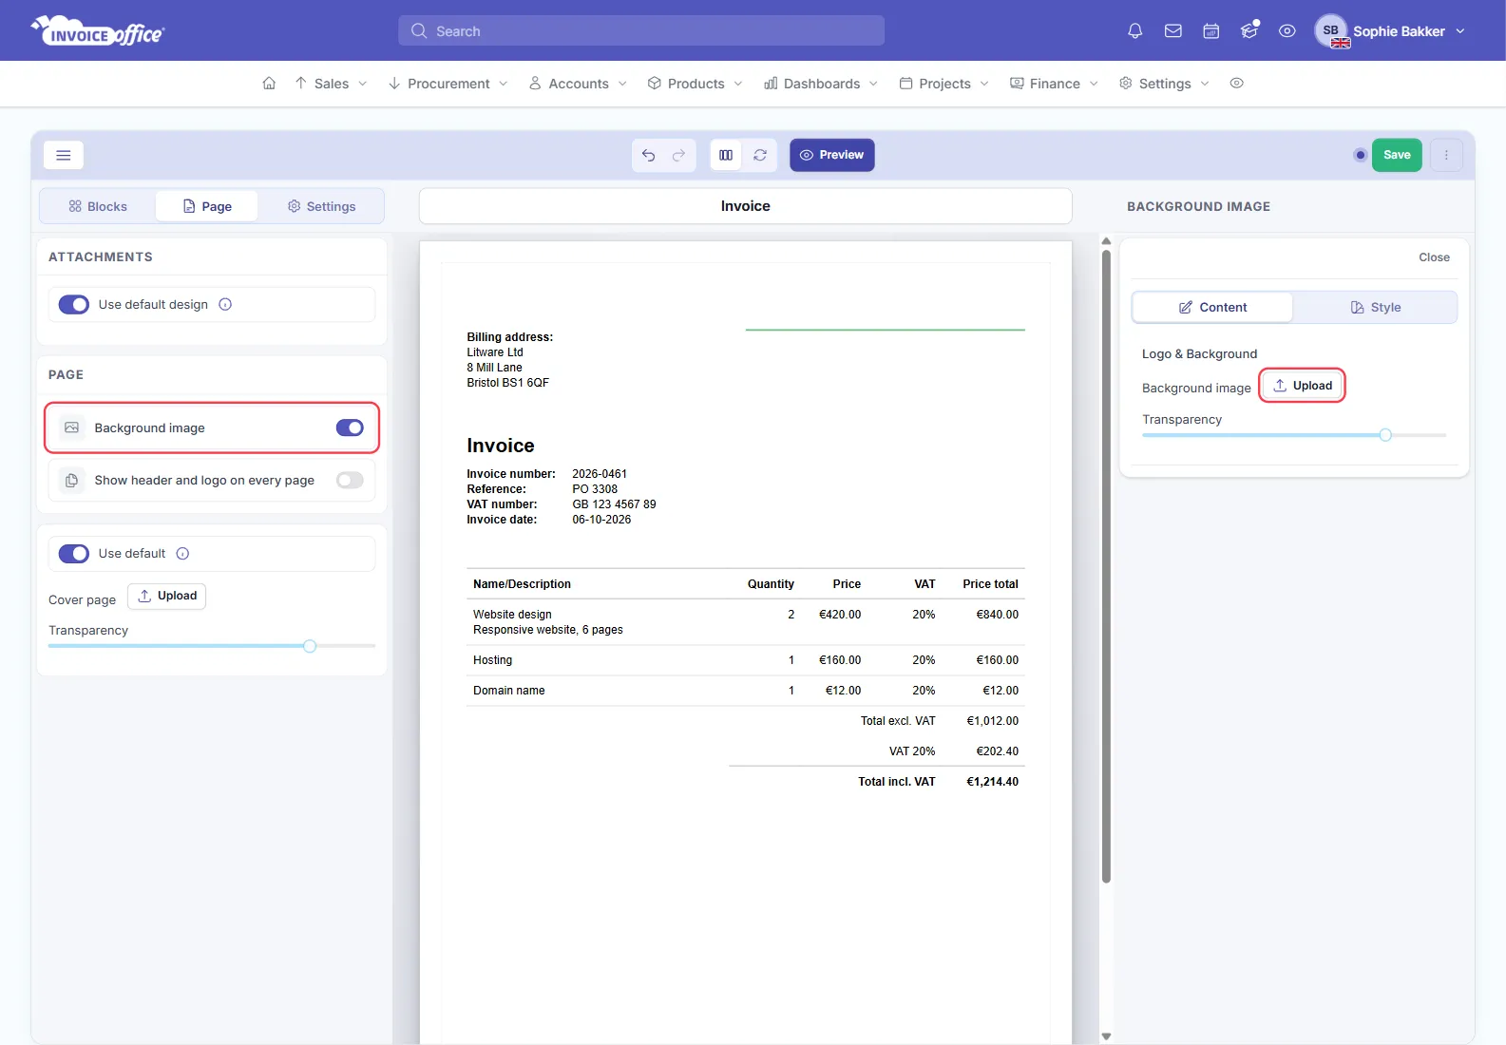Viewport: 1506px width, 1045px height.
Task: Toggle Use default design switch
Action: click(x=74, y=305)
